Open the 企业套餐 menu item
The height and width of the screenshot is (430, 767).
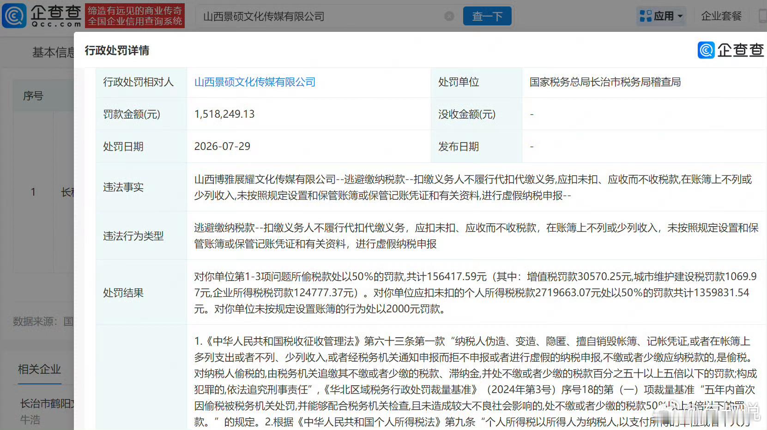point(721,16)
